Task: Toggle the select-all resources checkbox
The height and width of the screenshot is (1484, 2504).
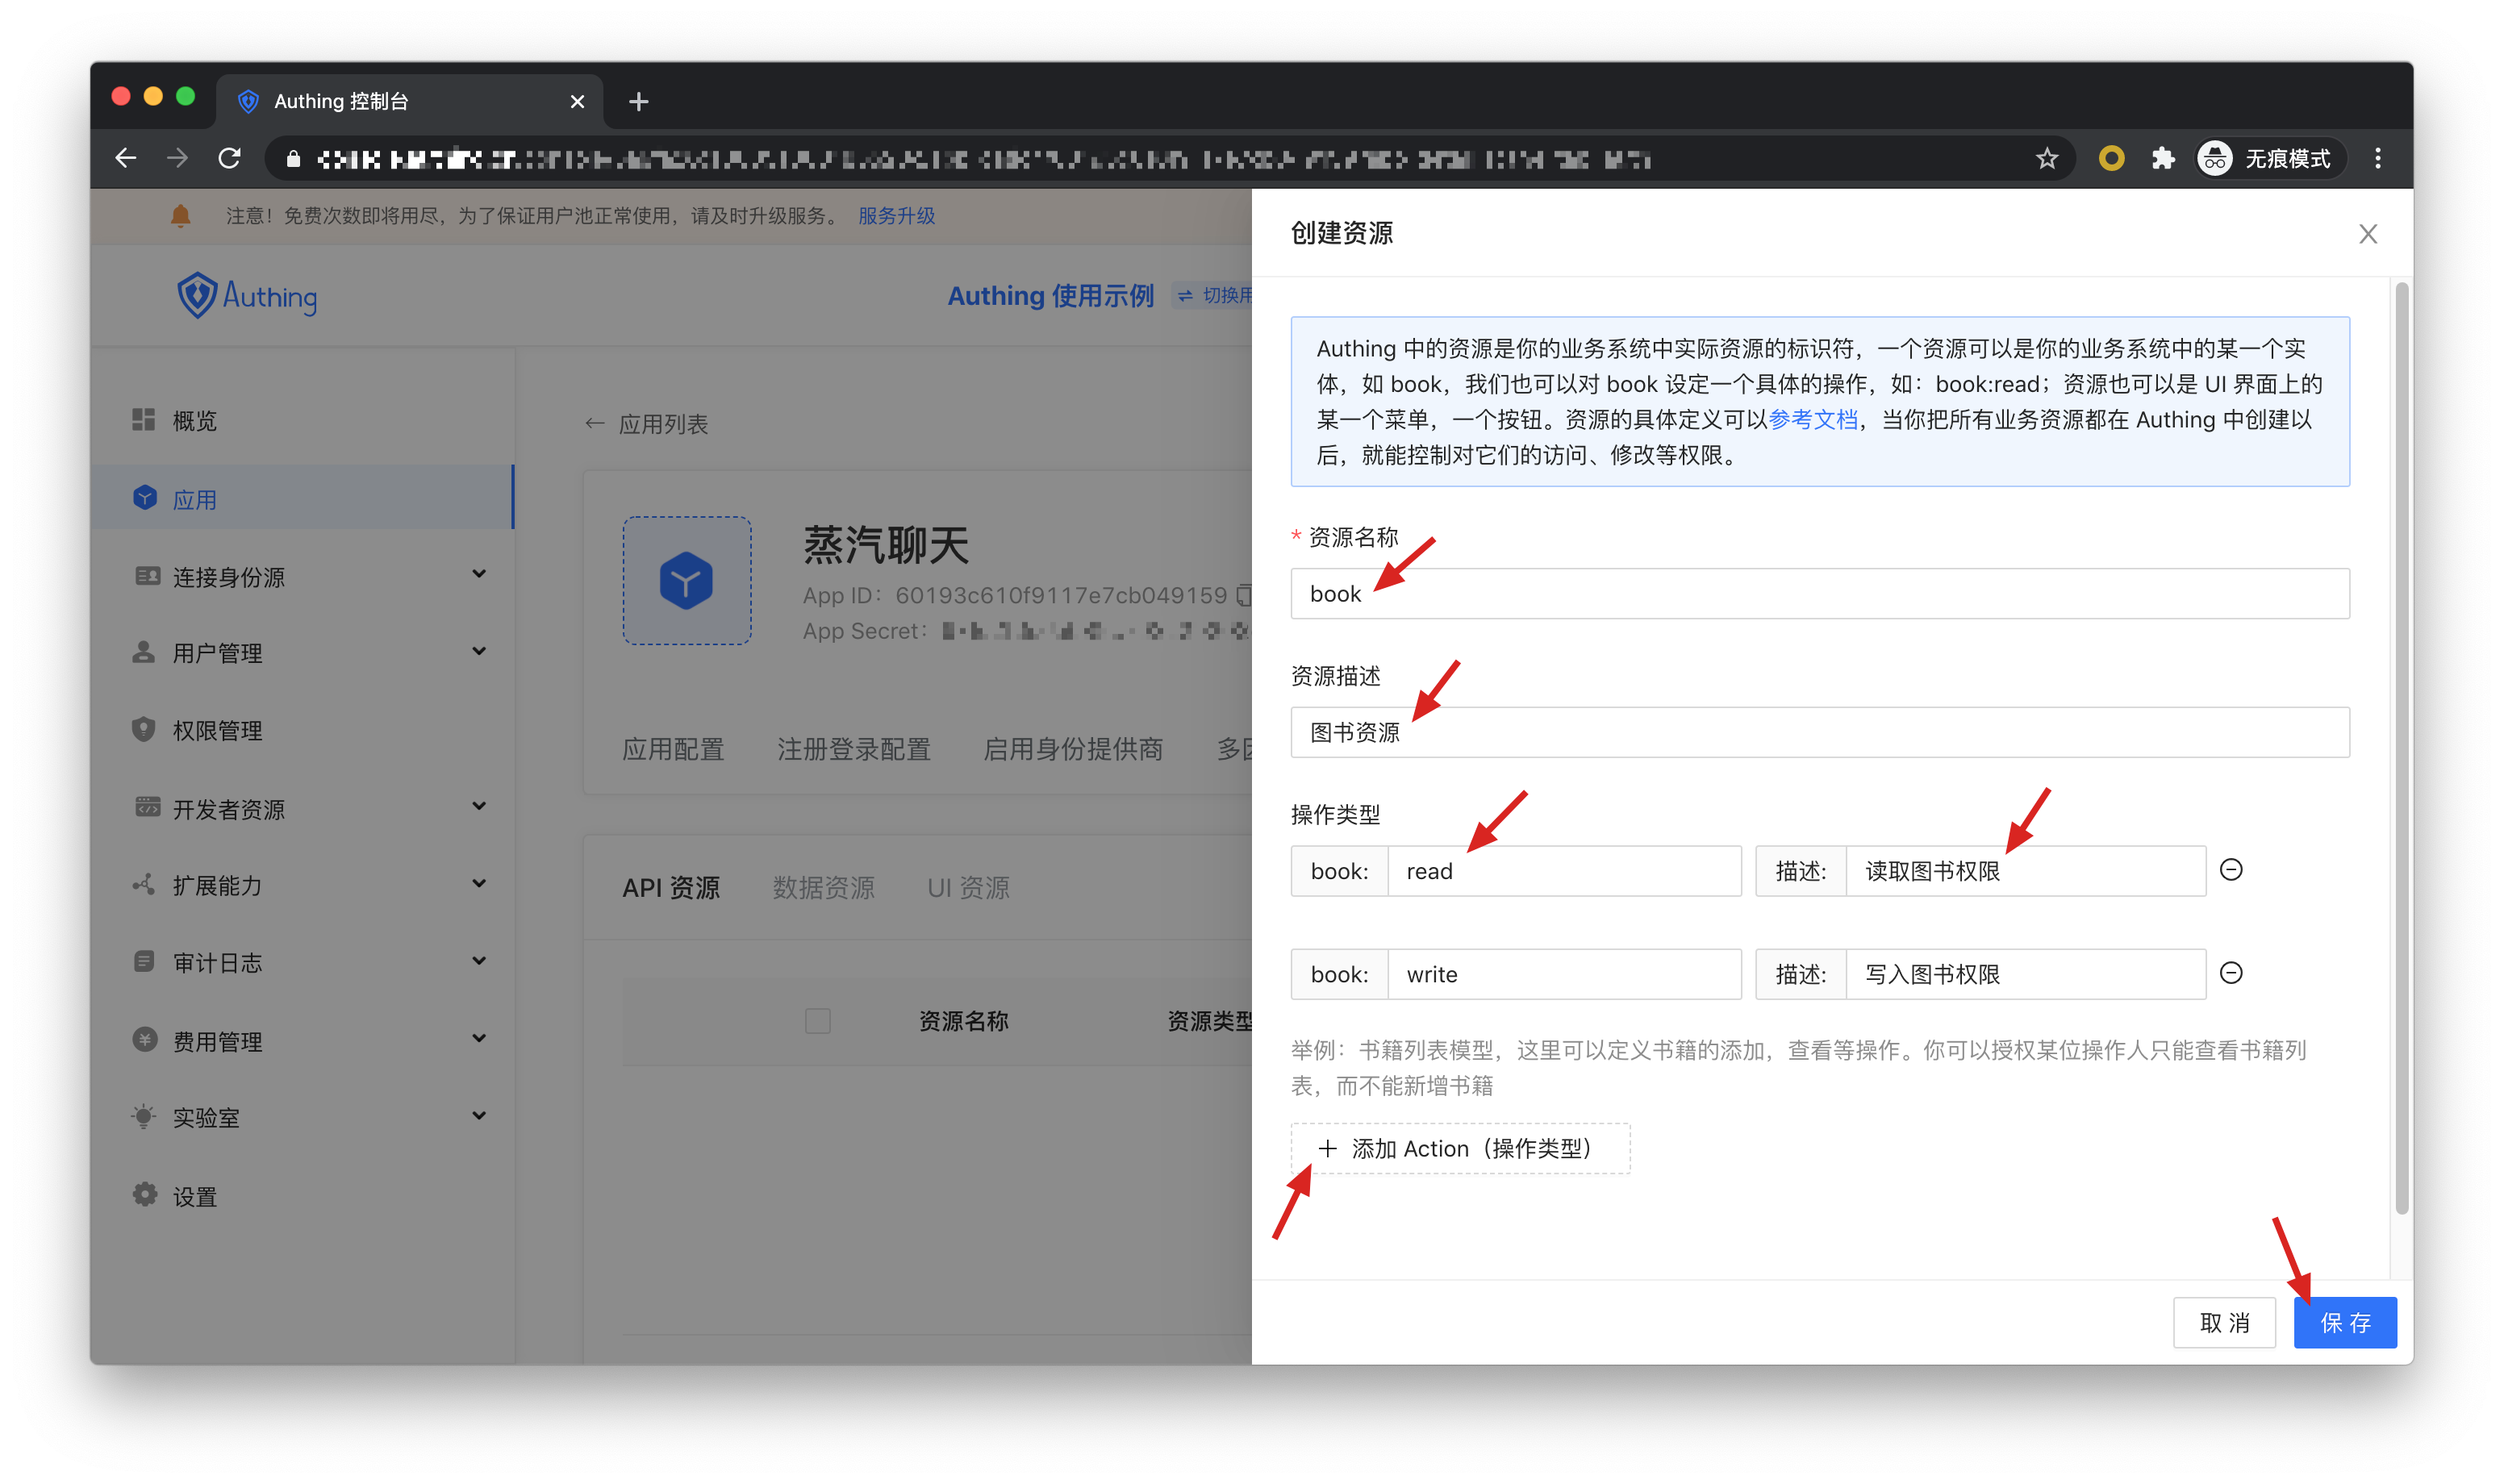Action: pyautogui.click(x=817, y=1021)
